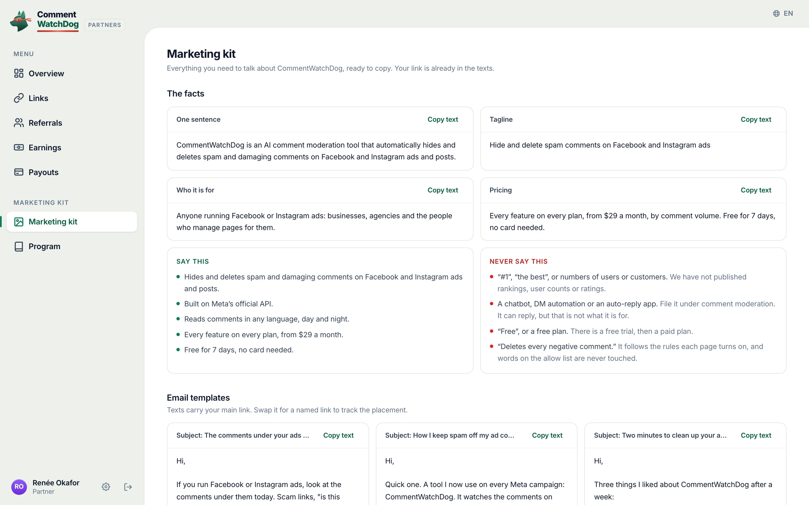This screenshot has height=505, width=809.
Task: Click the Renée Okafor profile name
Action: coord(56,483)
